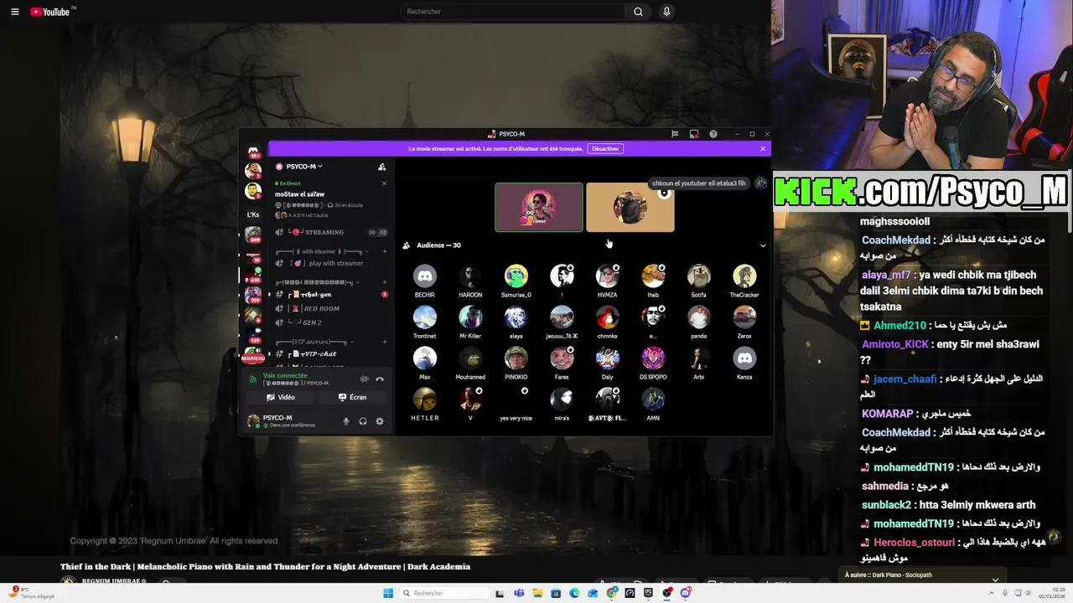
Task: Start YouTube voice search microphone
Action: (x=666, y=12)
